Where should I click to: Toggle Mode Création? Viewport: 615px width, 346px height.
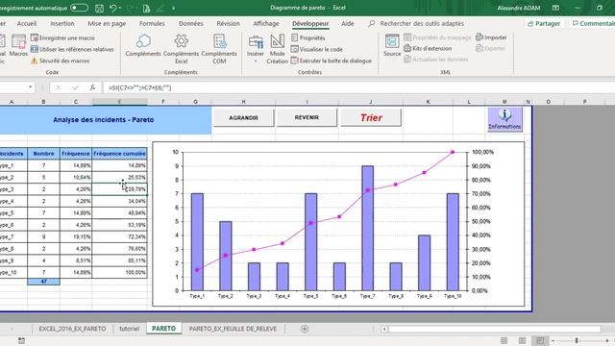tap(278, 49)
